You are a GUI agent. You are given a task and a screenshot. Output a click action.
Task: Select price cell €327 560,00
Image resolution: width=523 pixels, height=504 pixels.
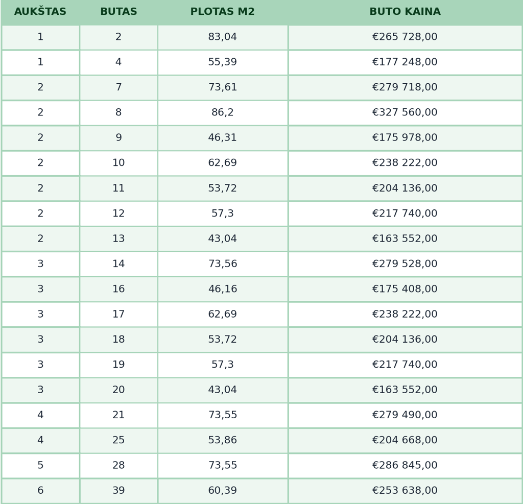[x=405, y=113]
